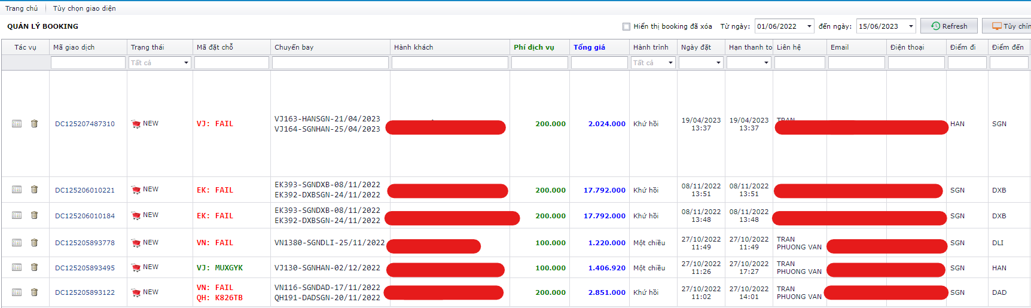The image size is (1031, 308).
Task: Click the Mã giao dịch filter input
Action: click(x=88, y=63)
